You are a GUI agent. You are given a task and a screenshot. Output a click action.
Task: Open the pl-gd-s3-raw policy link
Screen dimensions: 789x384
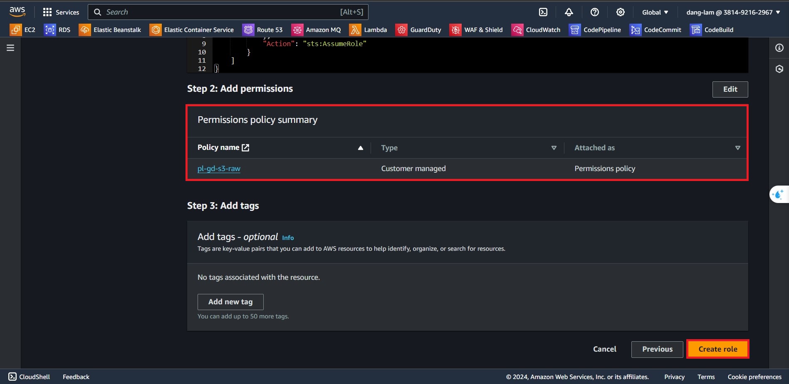pyautogui.click(x=219, y=169)
